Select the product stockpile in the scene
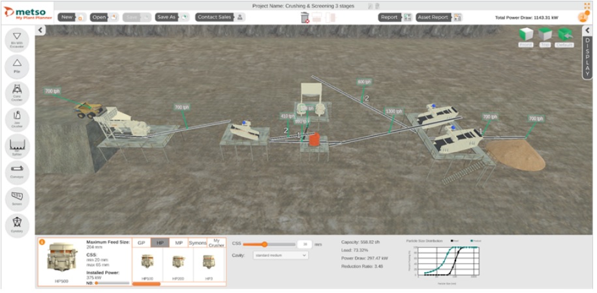The height and width of the screenshot is (293, 597). 516,155
